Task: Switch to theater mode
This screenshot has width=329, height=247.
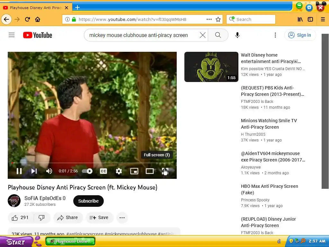Action: pyautogui.click(x=150, y=171)
